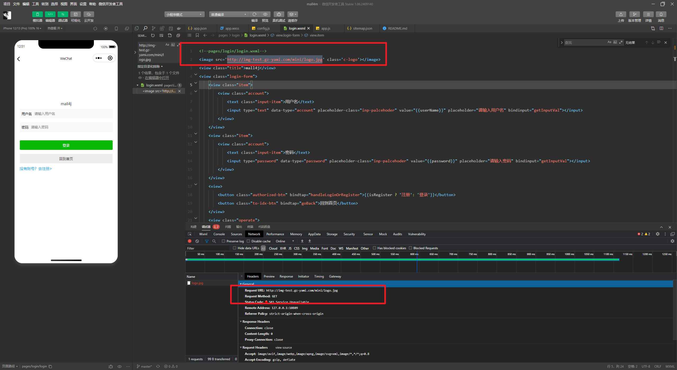Switch to the app.json editor tab
Image resolution: width=677 pixels, height=370 pixels.
point(200,28)
